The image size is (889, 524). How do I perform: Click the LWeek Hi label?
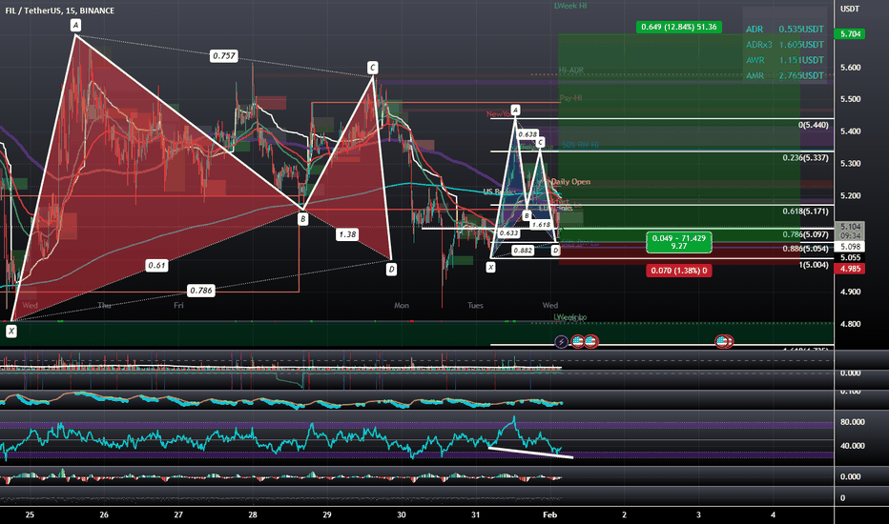(x=570, y=6)
